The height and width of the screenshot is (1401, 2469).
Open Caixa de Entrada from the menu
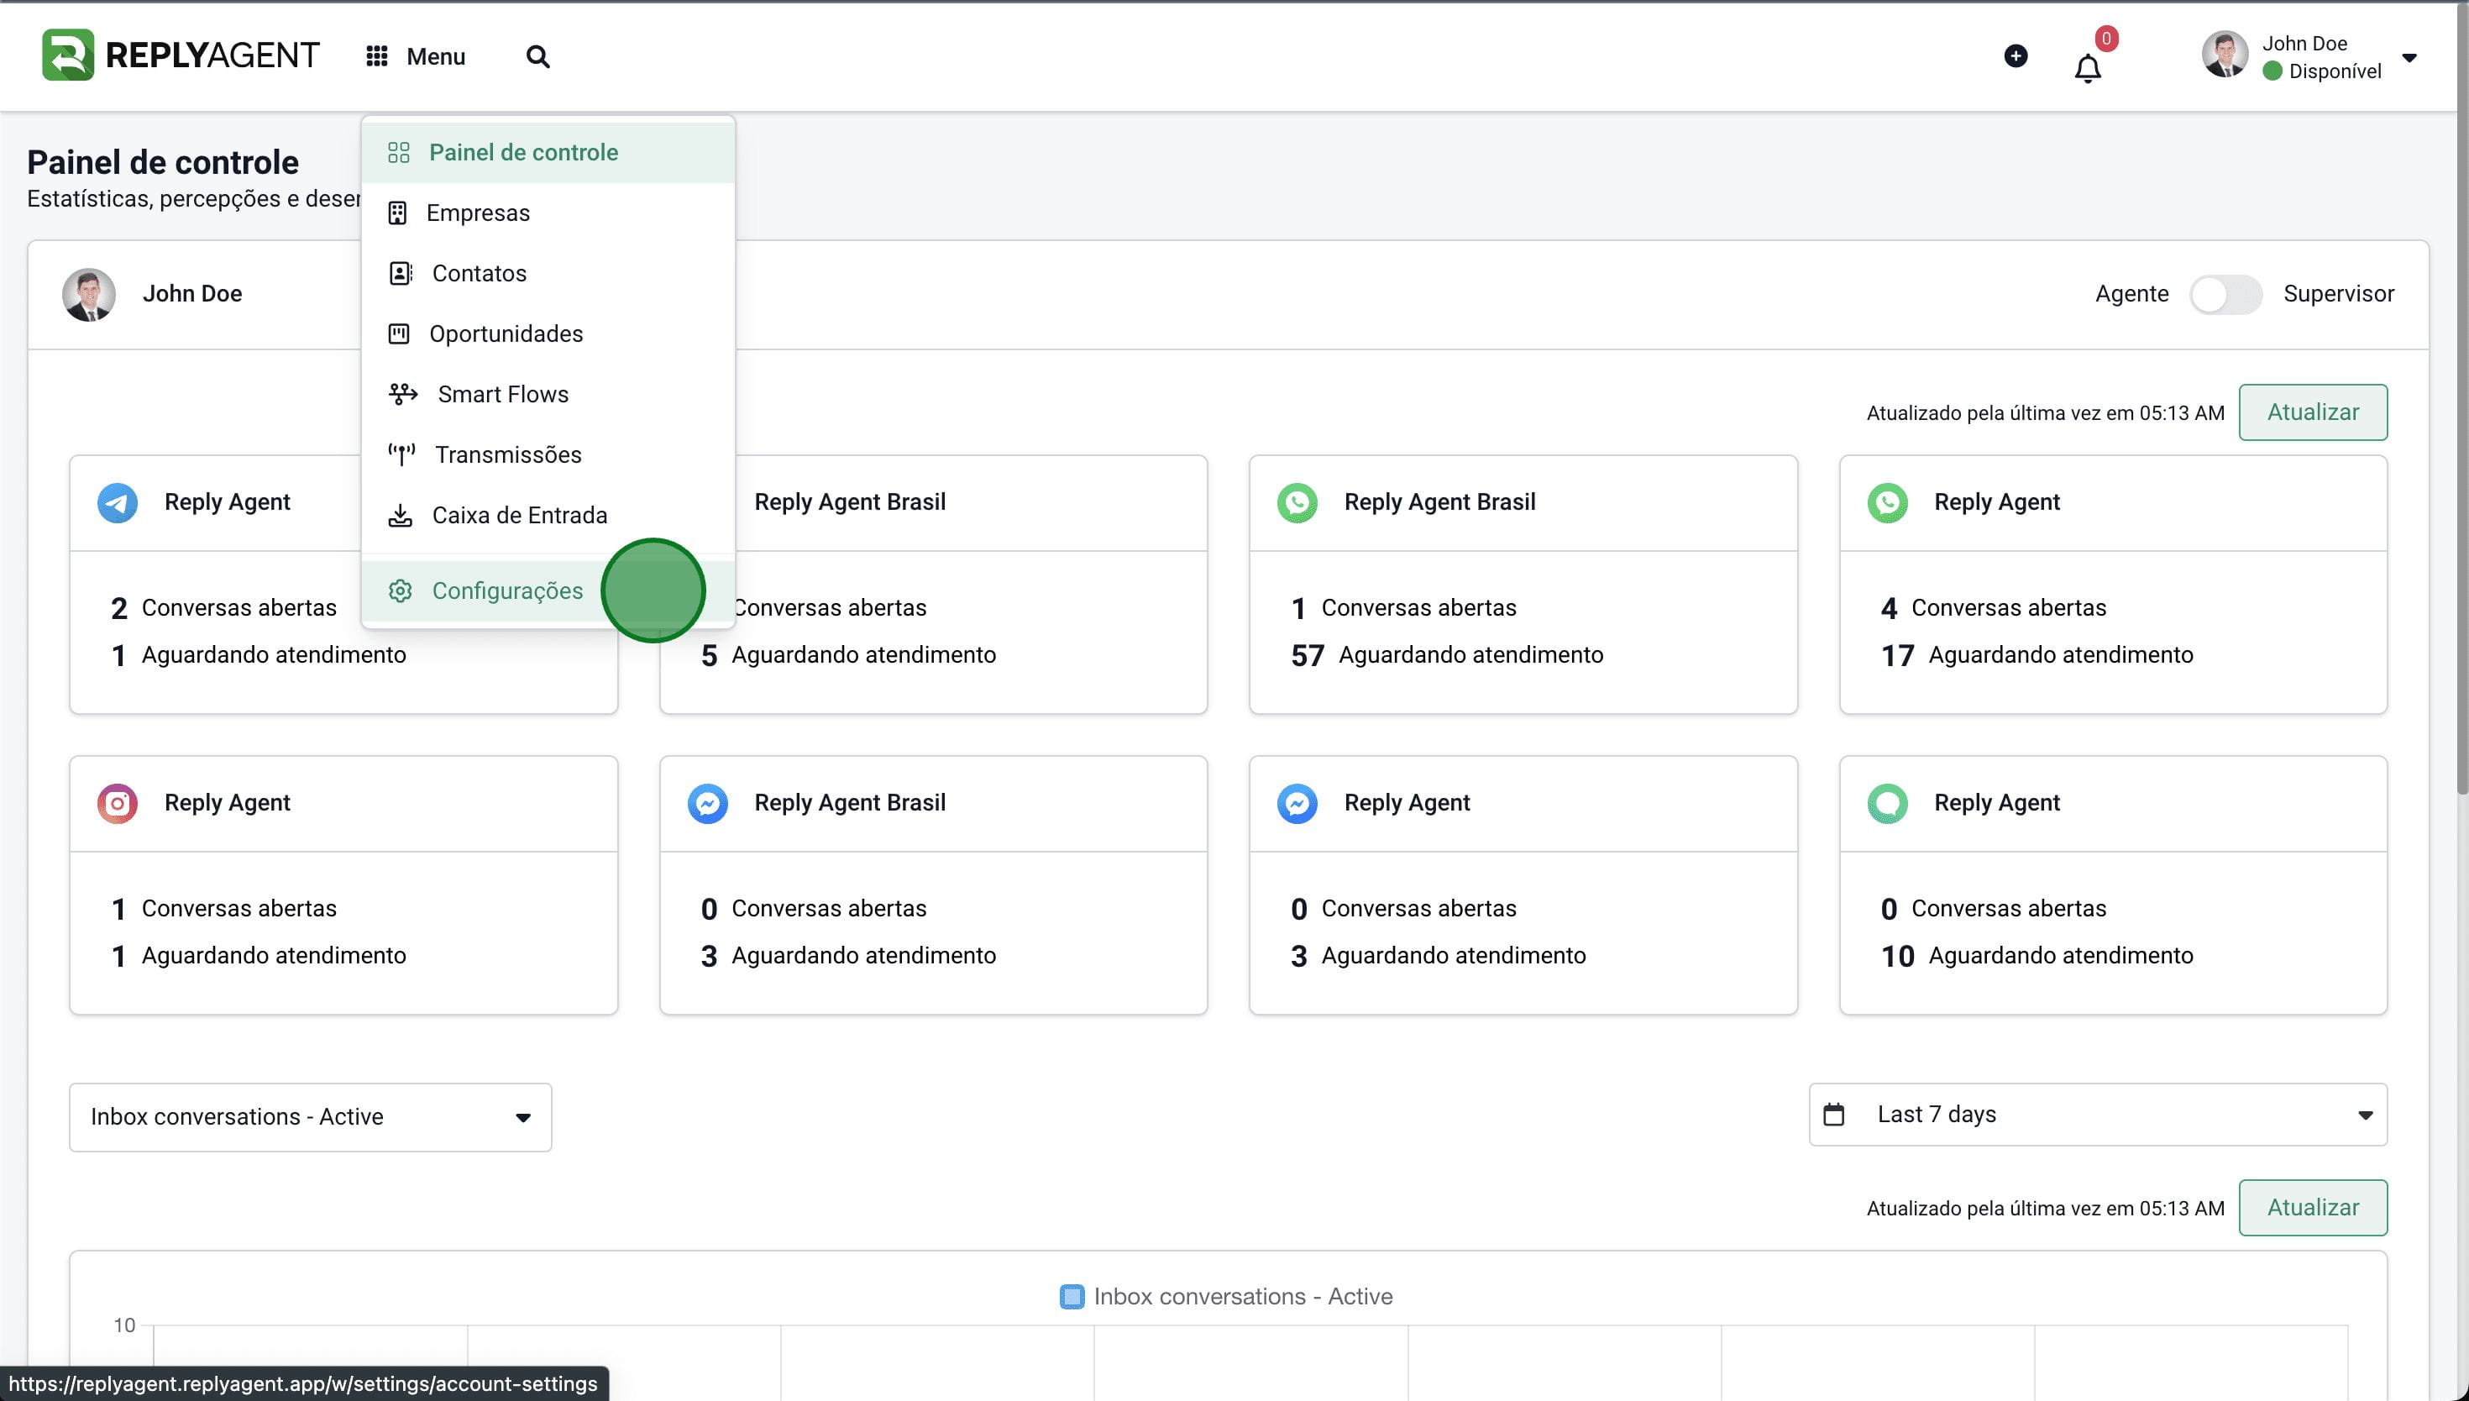[548, 515]
